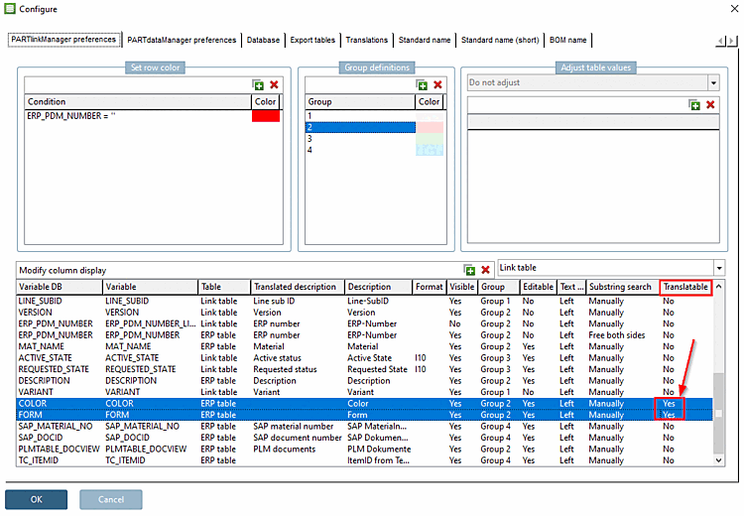This screenshot has height=516, width=744.
Task: Select the REQUESTED_STATE row
Action: pyautogui.click(x=364, y=369)
